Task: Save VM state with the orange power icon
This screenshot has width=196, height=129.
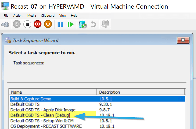Action: (47, 24)
